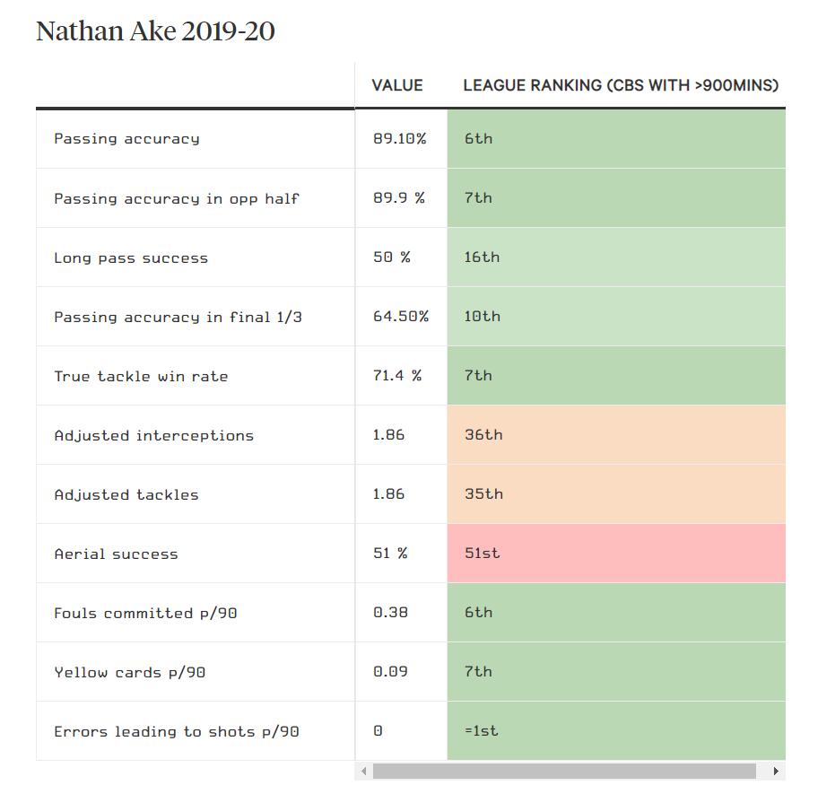Click the light green 16th ranking cell
818x794 pixels.
pyautogui.click(x=616, y=257)
